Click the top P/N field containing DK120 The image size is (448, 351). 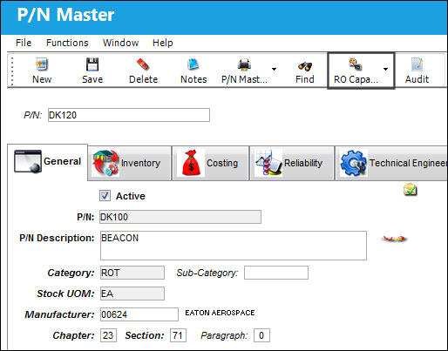129,115
